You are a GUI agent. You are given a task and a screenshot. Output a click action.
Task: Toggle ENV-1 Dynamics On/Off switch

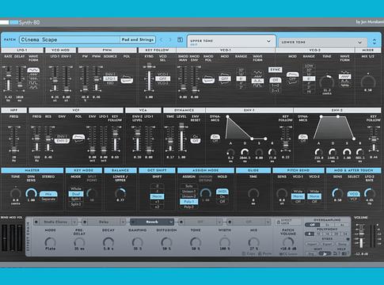pos(215,139)
